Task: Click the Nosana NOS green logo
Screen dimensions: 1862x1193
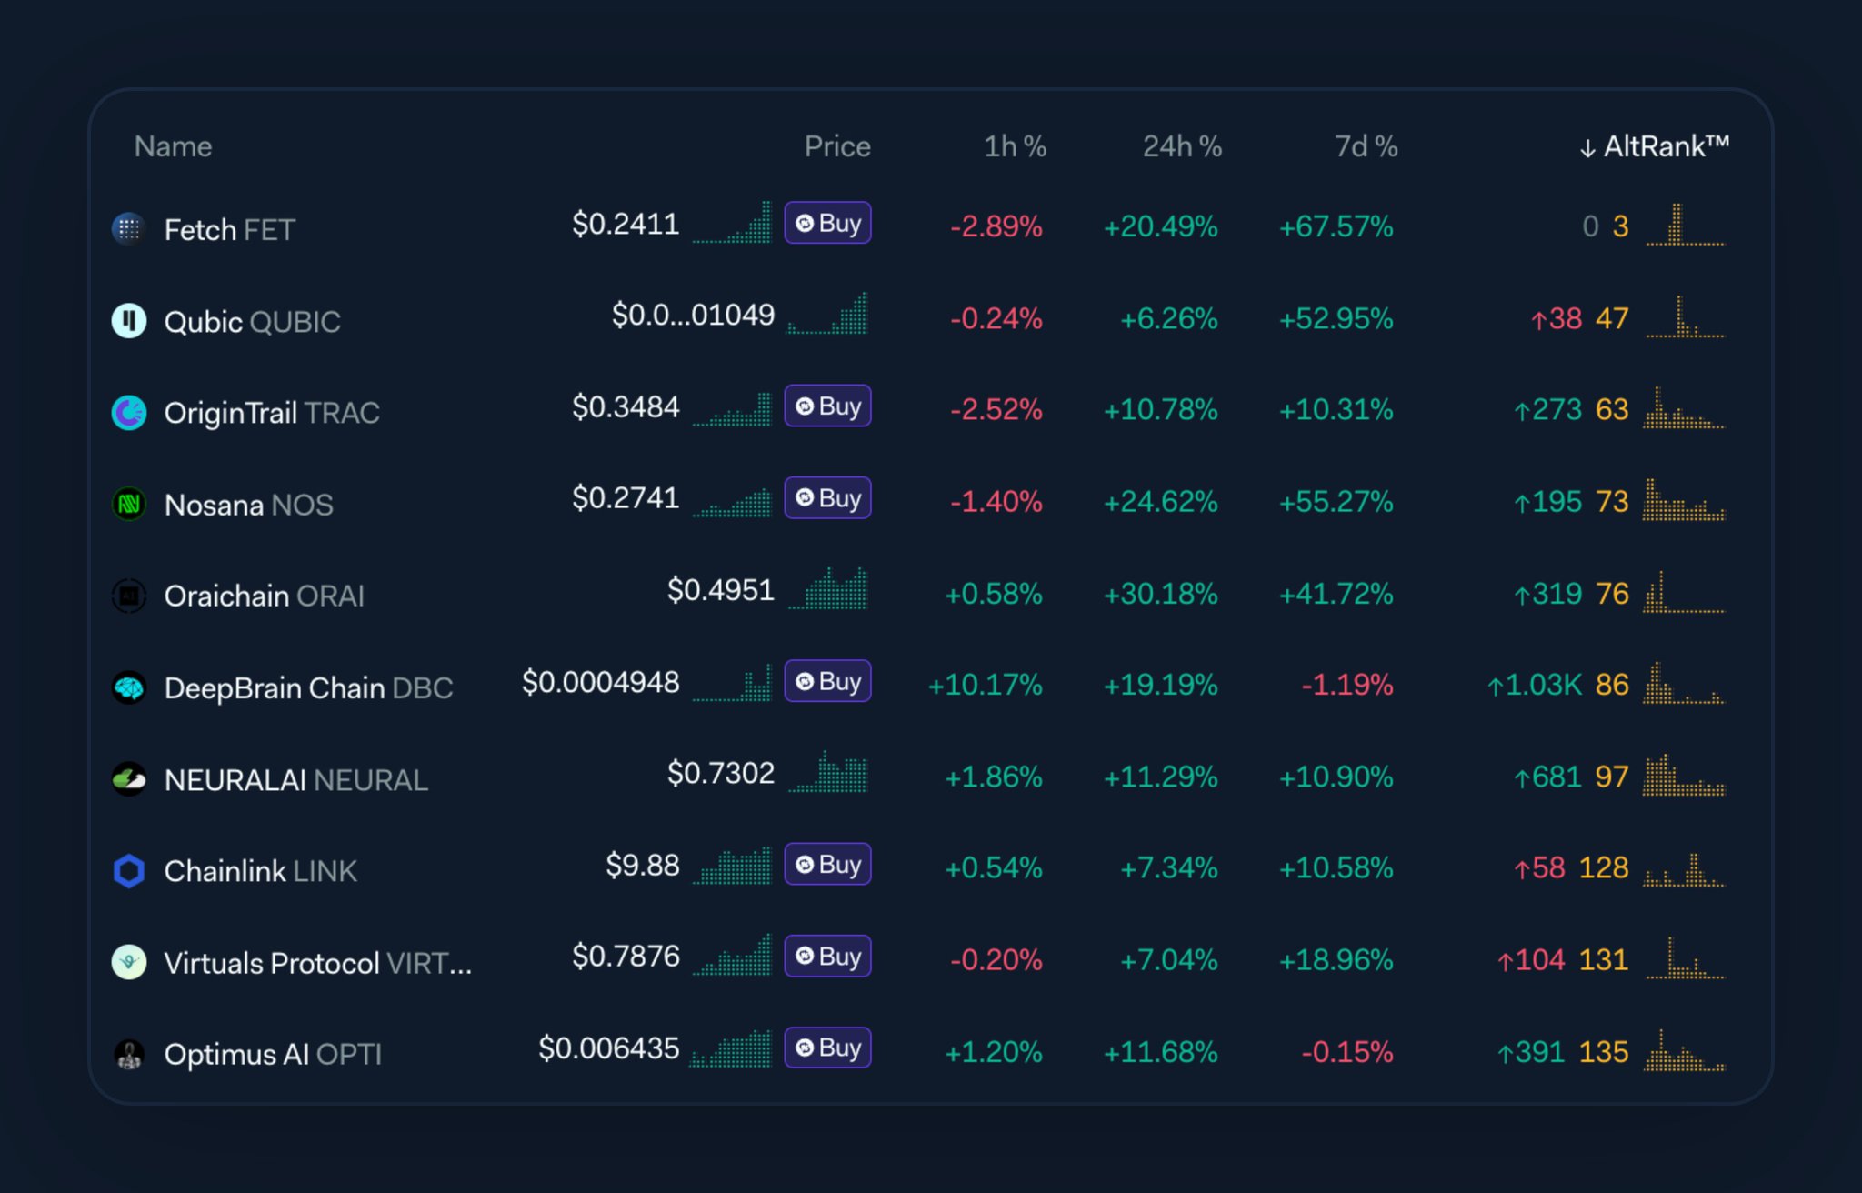Action: tap(129, 504)
